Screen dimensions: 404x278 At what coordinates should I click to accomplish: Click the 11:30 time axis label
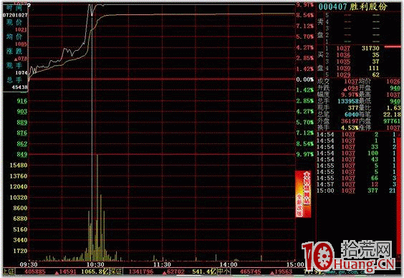coord(162,264)
